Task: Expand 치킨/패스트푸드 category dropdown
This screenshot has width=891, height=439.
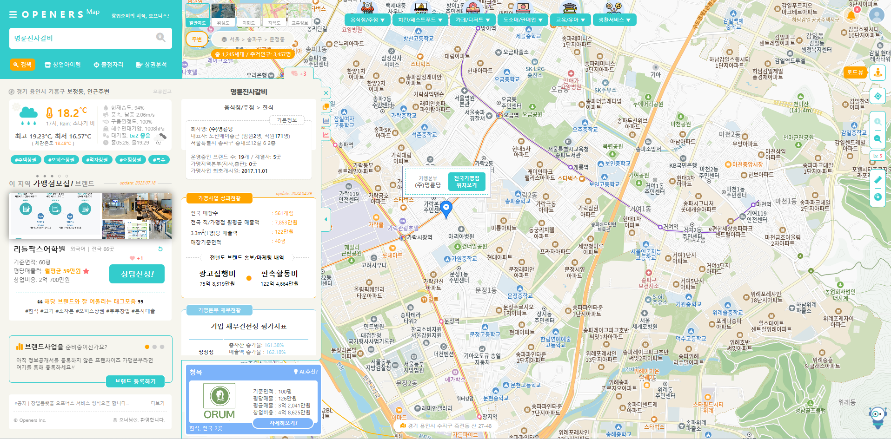Action: [x=420, y=20]
